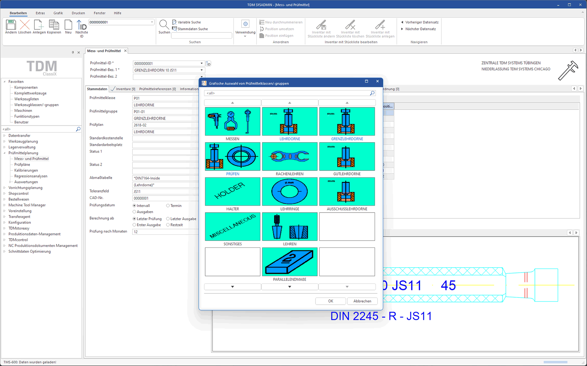Screen dimensions: 587x366
Task: Click the Ändern save icon
Action: tap(11, 25)
